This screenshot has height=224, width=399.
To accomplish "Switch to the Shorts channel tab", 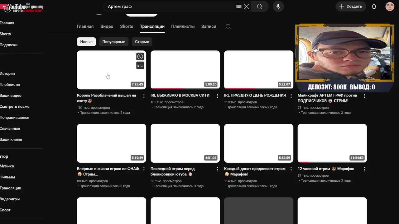I will click(127, 26).
